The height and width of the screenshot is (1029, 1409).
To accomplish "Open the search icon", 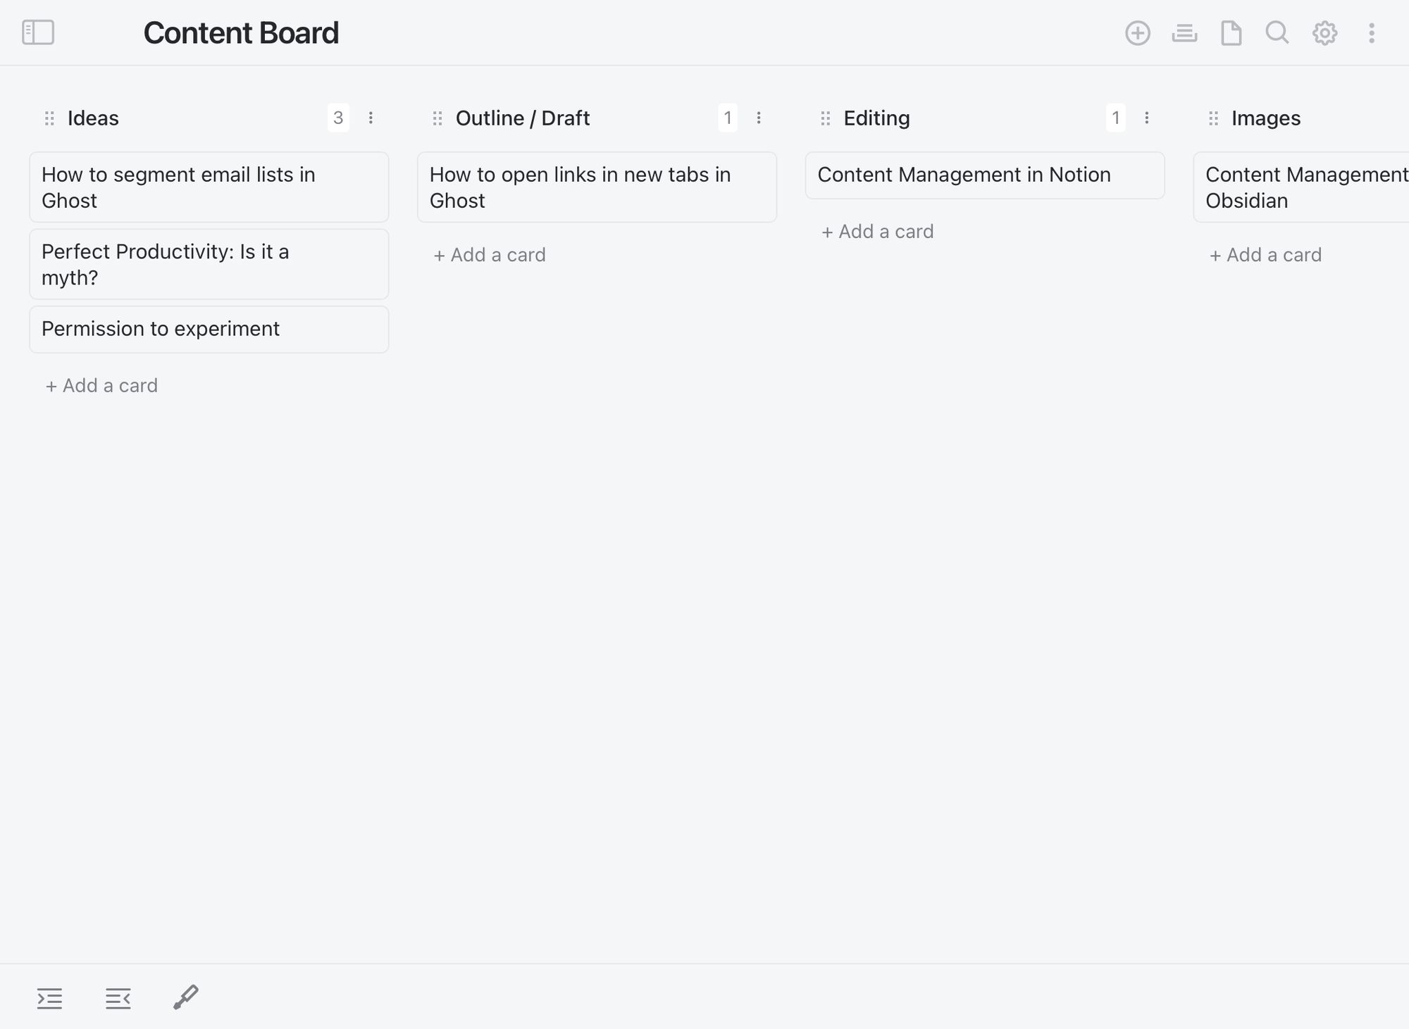I will 1277,33.
